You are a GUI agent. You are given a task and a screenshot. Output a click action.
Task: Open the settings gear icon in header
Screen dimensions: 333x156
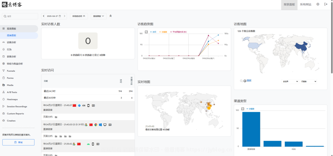coord(318,5)
